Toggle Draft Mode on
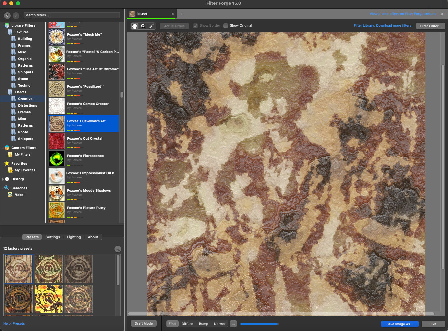448x331 pixels. coord(143,323)
